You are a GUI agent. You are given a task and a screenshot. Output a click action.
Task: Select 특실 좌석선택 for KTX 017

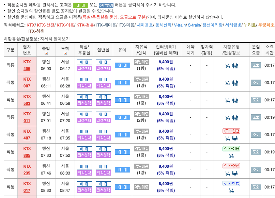[85, 190]
